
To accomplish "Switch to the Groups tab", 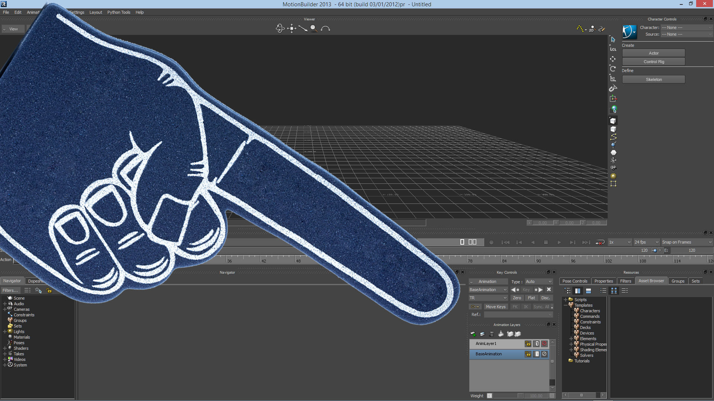I will click(678, 281).
